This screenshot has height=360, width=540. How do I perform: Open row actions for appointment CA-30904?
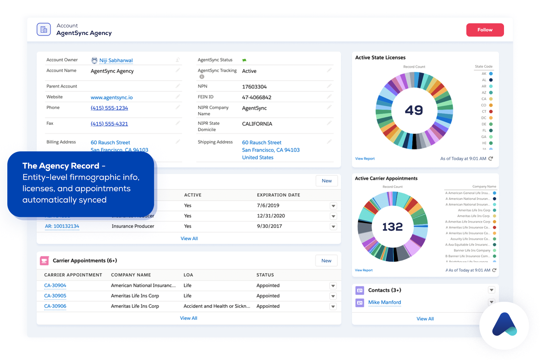tap(333, 285)
